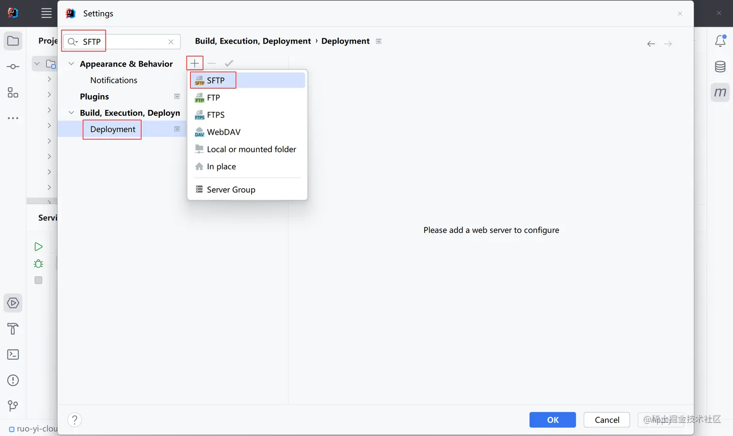Open the main hamburger menu
The image size is (733, 436).
(47, 13)
